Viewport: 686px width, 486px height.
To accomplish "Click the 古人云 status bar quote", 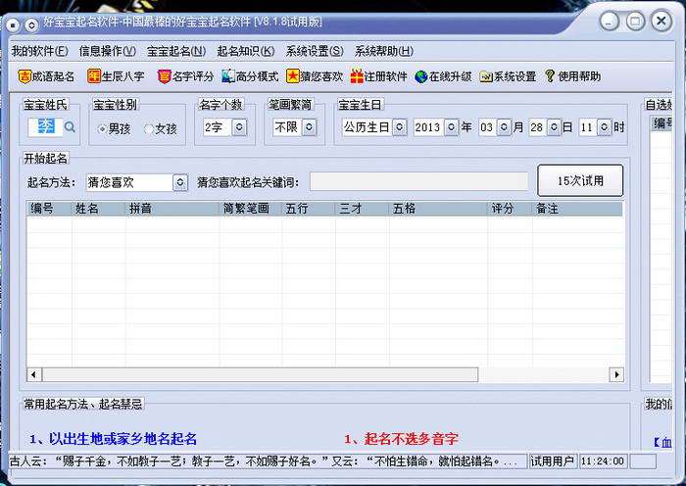I will point(268,462).
